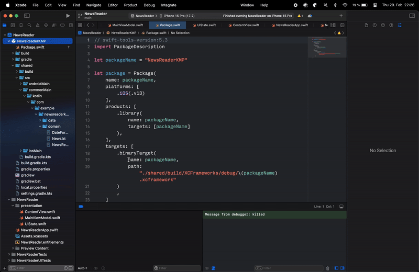Image resolution: width=419 pixels, height=272 pixels.
Task: Collapse the NewsReaderKMP package
Action: click(9, 41)
